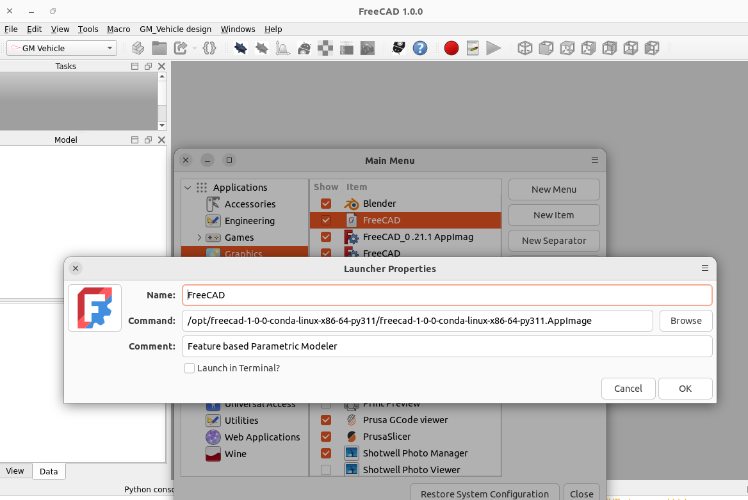The image size is (748, 500).
Task: Click into the Comment text field
Action: [x=447, y=346]
